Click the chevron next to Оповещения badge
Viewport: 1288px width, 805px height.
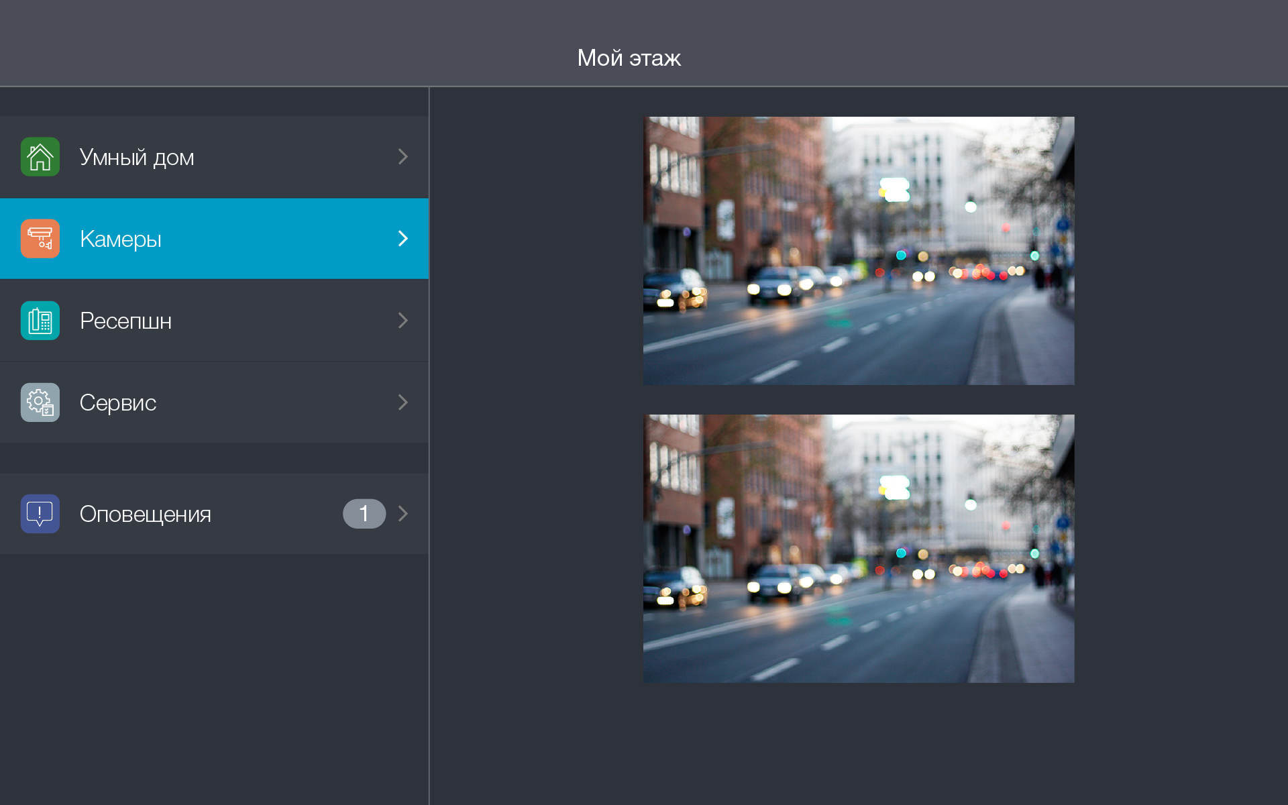(402, 514)
